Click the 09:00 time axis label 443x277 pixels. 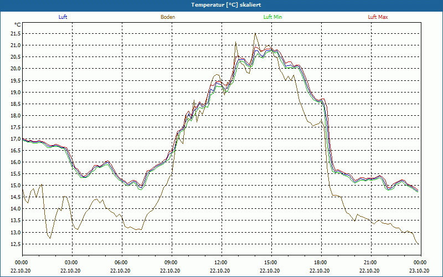pos(172,263)
